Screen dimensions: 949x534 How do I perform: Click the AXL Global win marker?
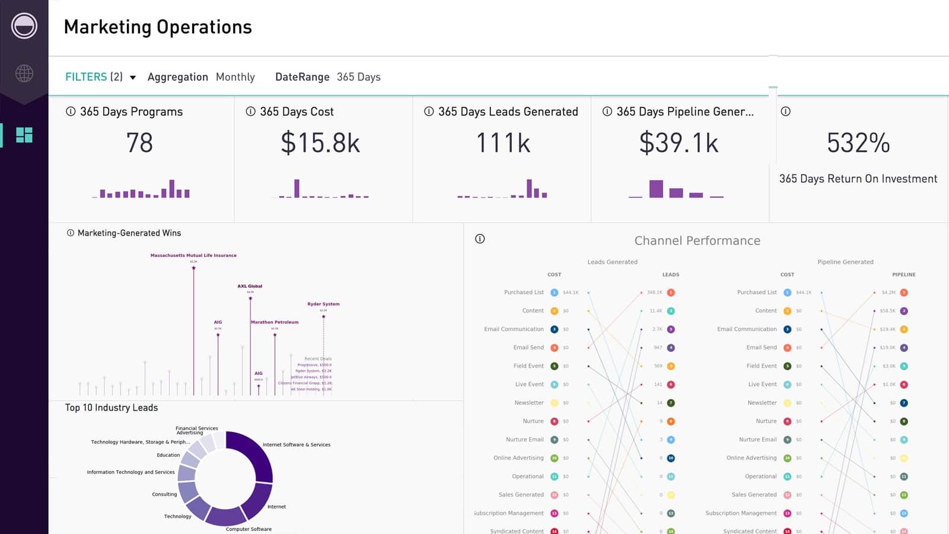pyautogui.click(x=250, y=298)
